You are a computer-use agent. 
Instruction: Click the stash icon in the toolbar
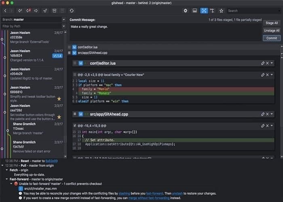(54, 11)
